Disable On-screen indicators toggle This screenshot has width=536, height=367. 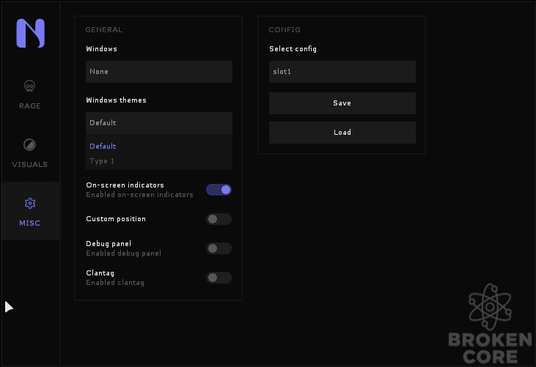tap(219, 190)
